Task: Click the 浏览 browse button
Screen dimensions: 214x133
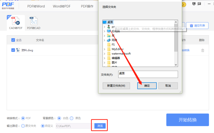Action: click(100, 126)
